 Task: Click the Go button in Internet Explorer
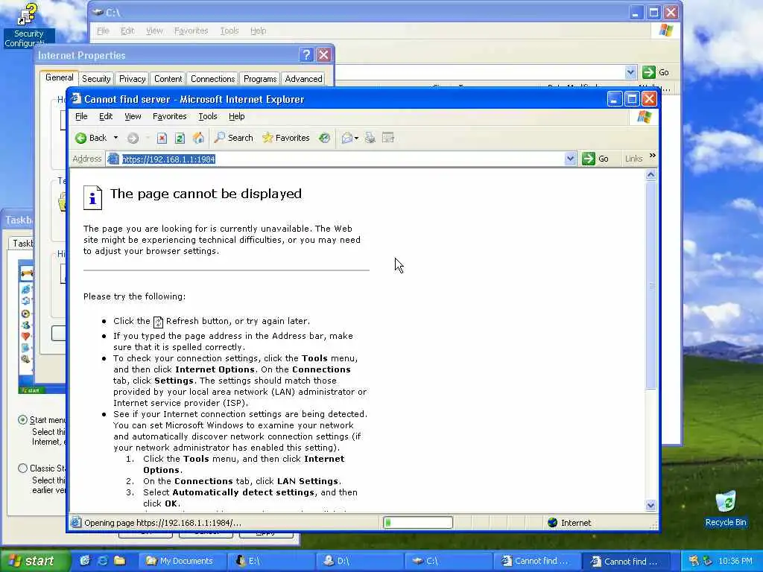pyautogui.click(x=595, y=159)
